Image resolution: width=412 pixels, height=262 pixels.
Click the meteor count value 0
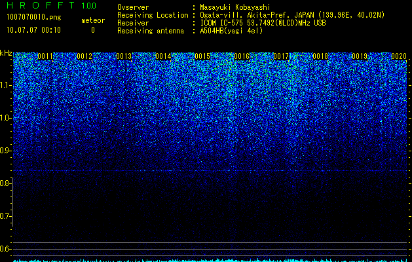click(x=93, y=30)
